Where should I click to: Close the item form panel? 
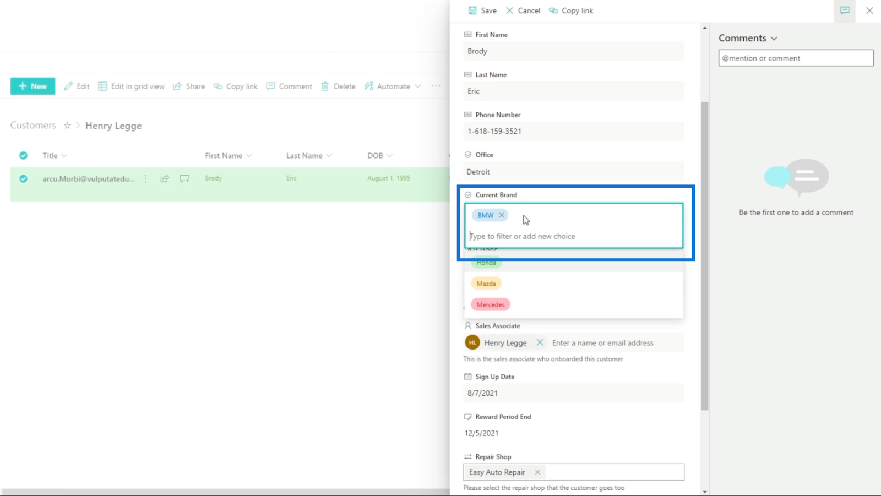click(869, 10)
